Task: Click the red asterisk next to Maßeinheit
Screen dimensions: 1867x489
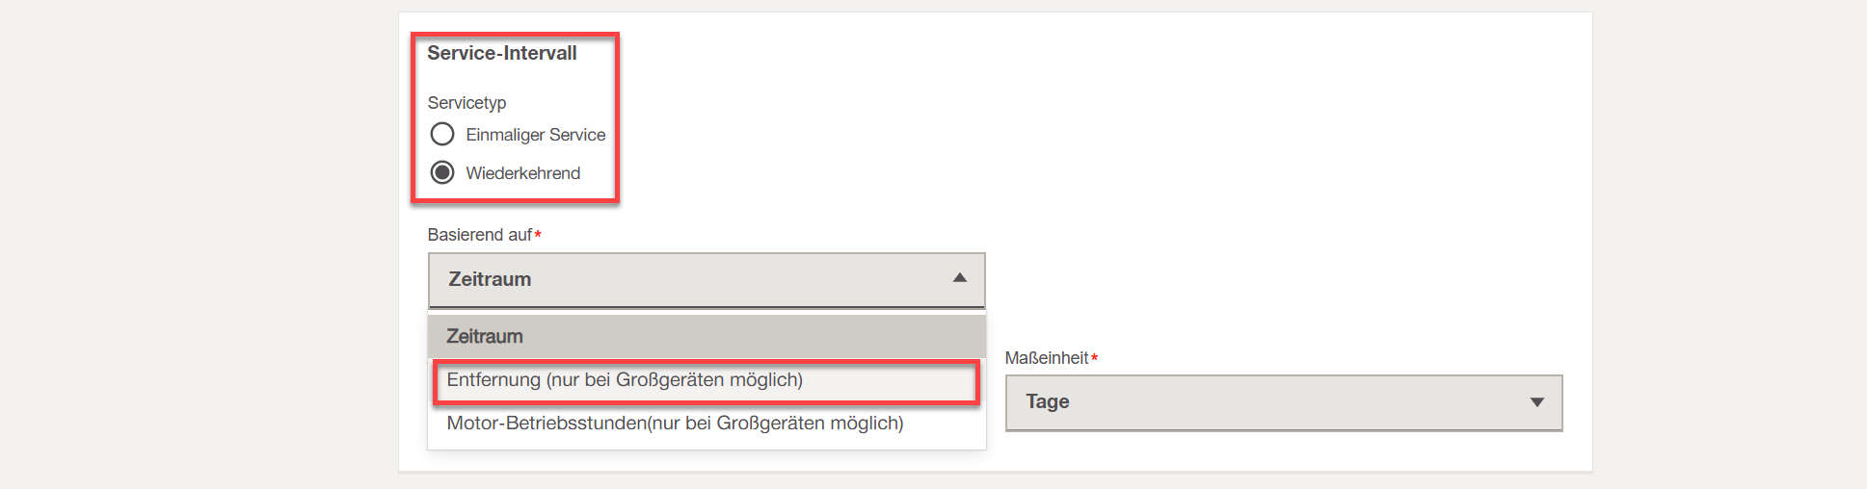Action: click(x=1094, y=358)
